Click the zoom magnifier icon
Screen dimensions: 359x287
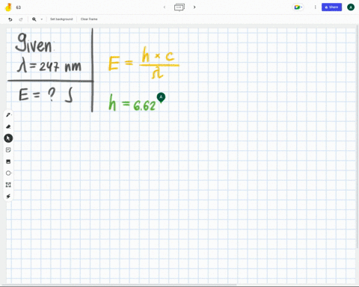click(x=34, y=19)
